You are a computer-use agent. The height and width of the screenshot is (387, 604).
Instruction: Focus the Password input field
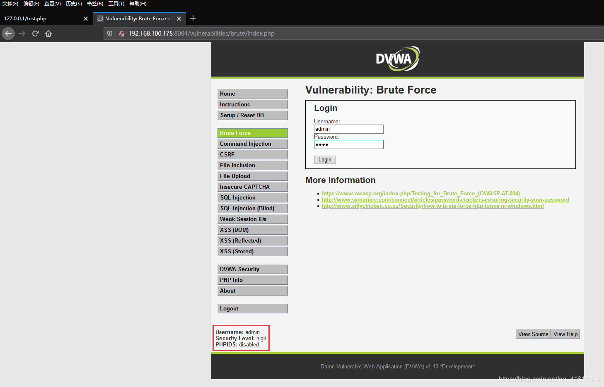click(x=349, y=144)
